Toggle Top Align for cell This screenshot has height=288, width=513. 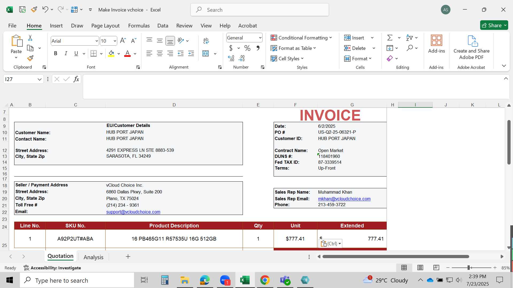[x=149, y=41]
